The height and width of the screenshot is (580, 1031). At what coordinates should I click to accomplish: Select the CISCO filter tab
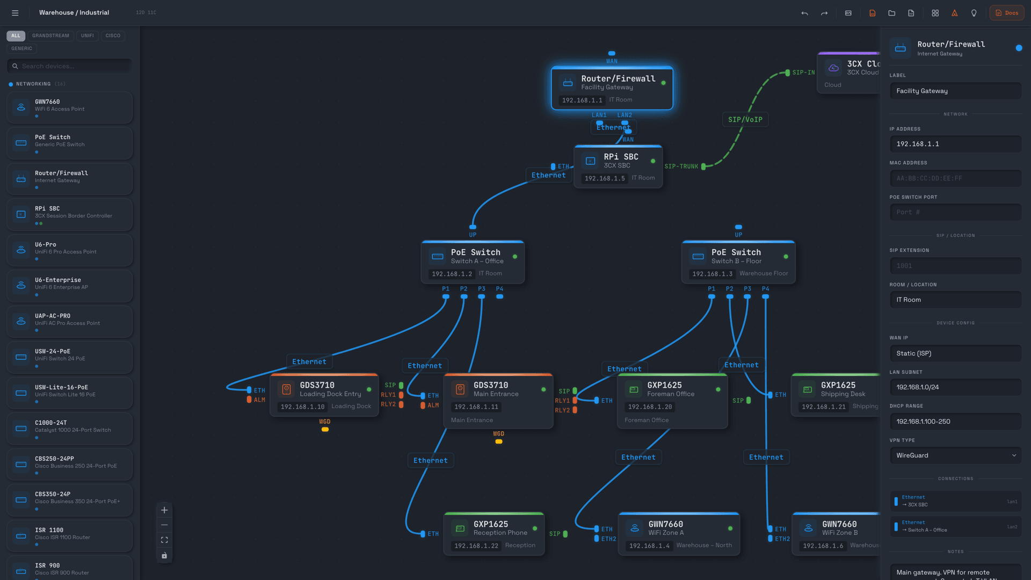113,35
